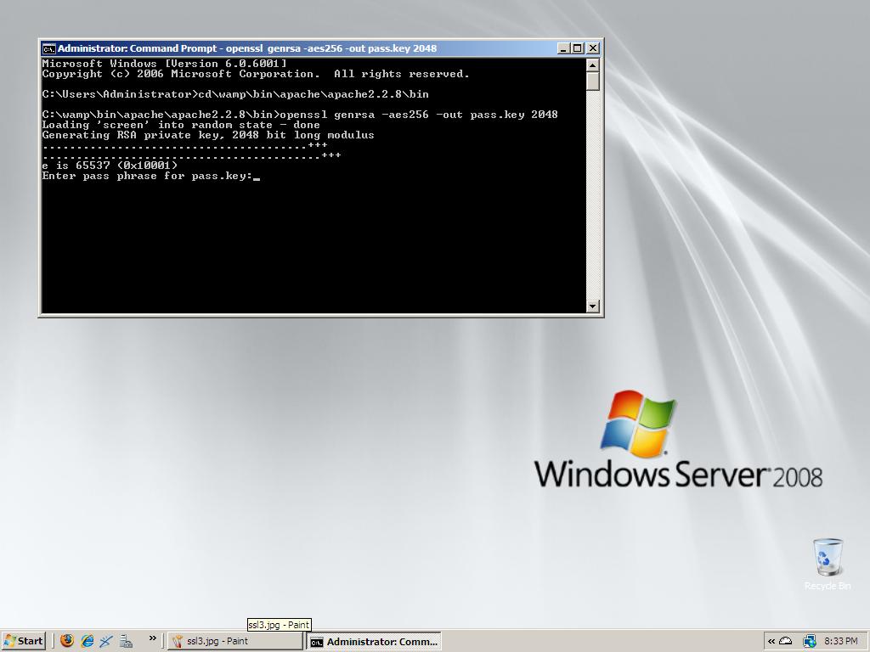Launch Firefox from Quick Launch

pyautogui.click(x=67, y=641)
